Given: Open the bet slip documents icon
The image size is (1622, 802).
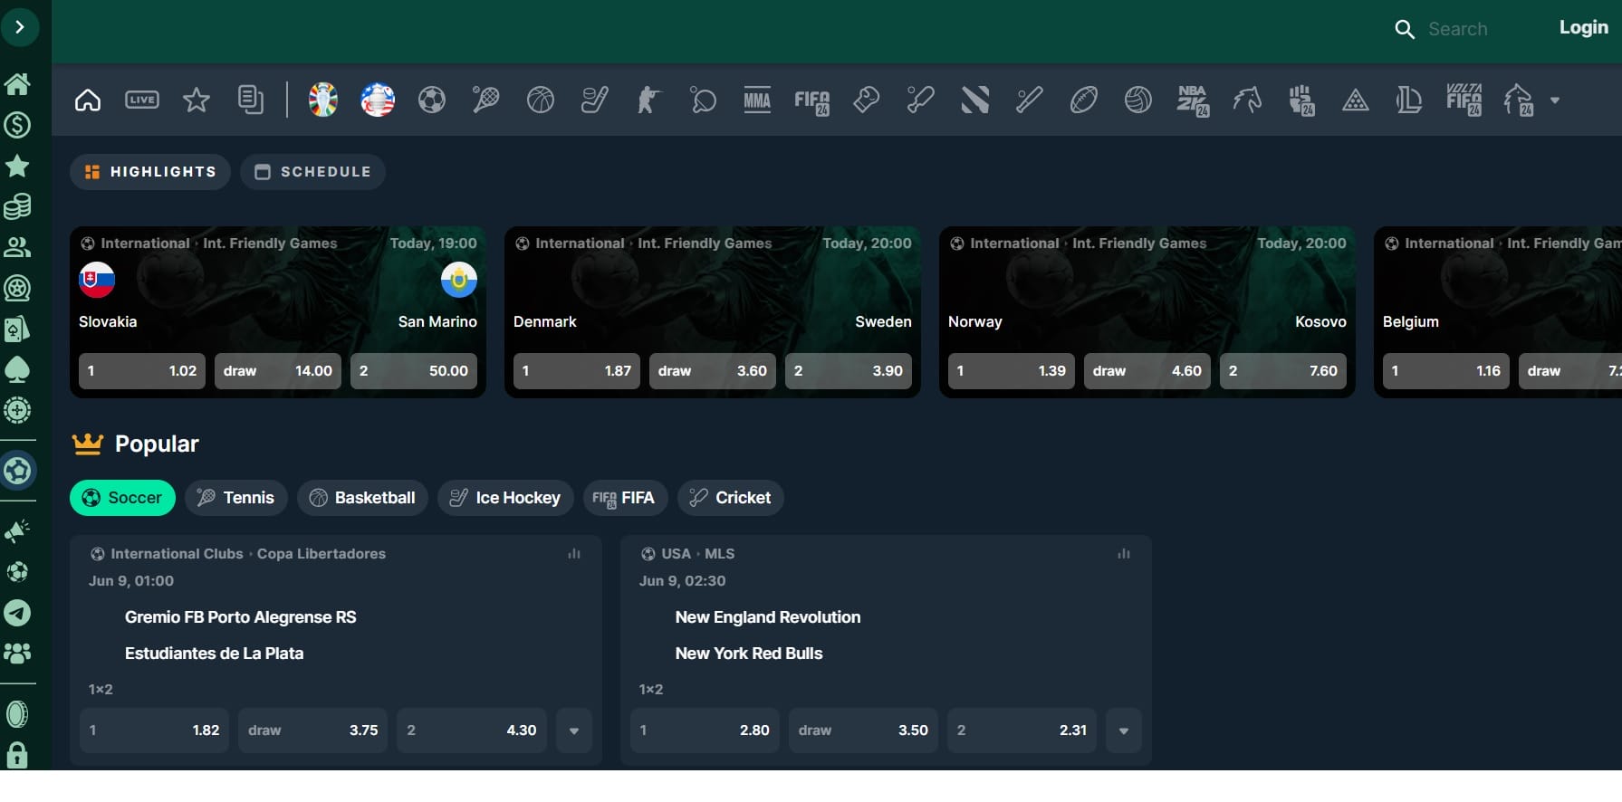Looking at the screenshot, I should [251, 100].
